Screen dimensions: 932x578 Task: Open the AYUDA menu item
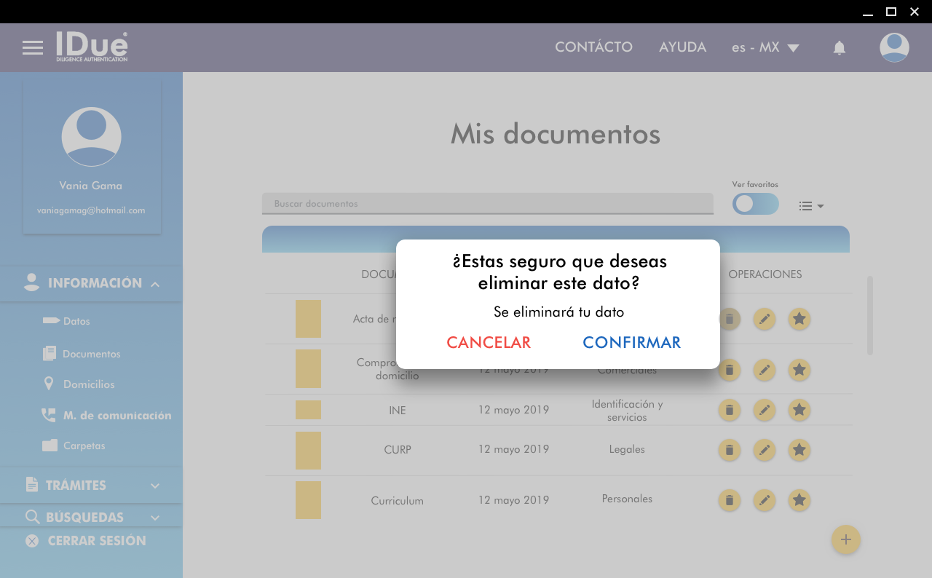click(x=682, y=47)
